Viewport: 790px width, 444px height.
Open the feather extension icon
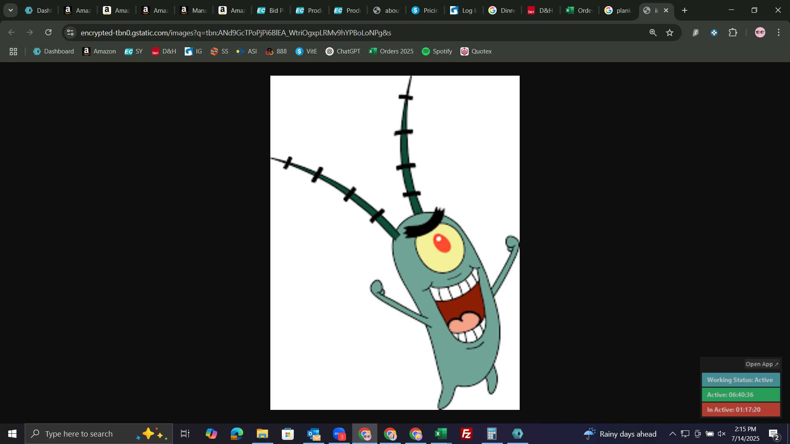click(696, 32)
